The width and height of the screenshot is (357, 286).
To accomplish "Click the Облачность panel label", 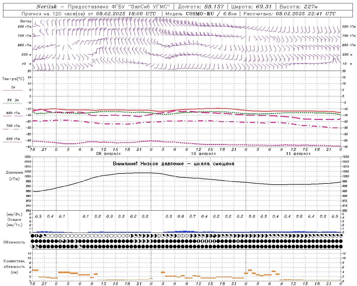I will (x=14, y=242).
